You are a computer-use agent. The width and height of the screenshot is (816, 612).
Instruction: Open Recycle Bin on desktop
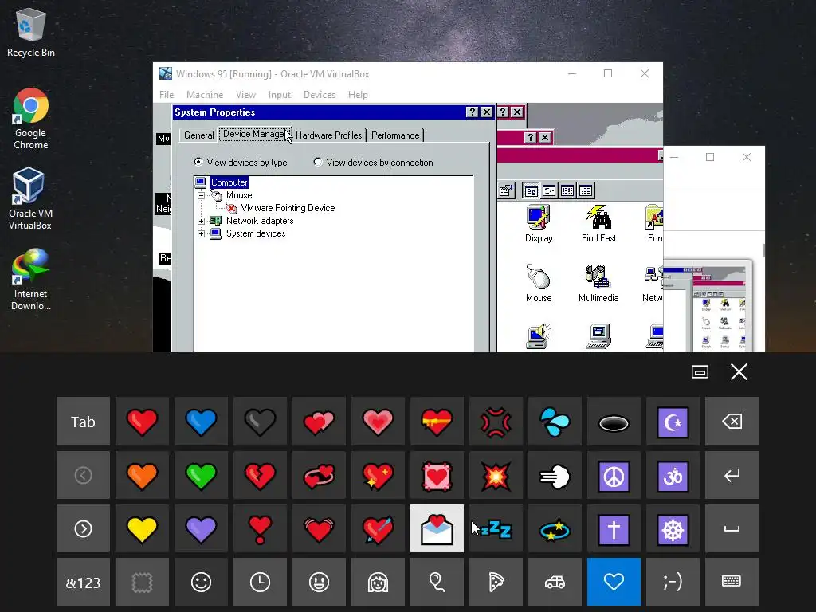[31, 33]
